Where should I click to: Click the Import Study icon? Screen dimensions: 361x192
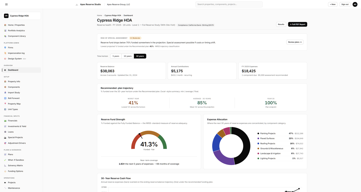pyautogui.click(x=5, y=92)
